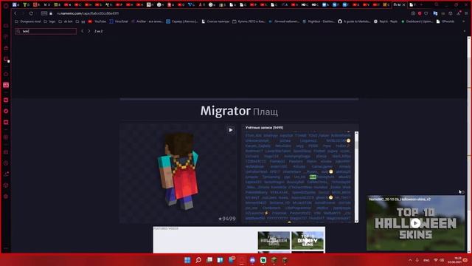Open Discord from the taskbar
The width and height of the screenshot is (472, 266).
pos(252,260)
